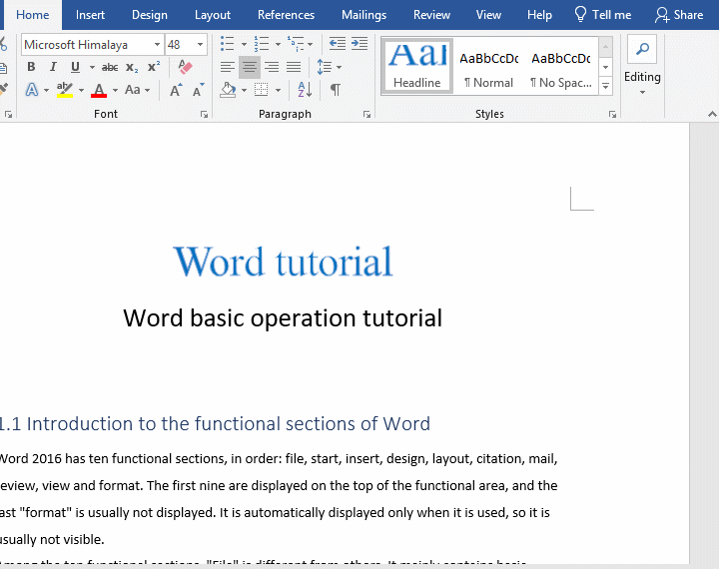The image size is (719, 569).
Task: Click the Tell me search box
Action: click(602, 15)
